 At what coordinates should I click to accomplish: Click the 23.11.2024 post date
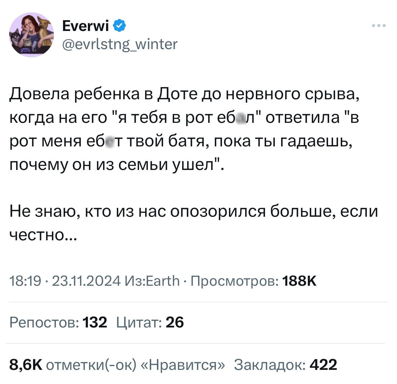click(x=86, y=280)
